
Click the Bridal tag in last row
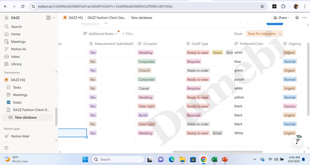click(217, 133)
